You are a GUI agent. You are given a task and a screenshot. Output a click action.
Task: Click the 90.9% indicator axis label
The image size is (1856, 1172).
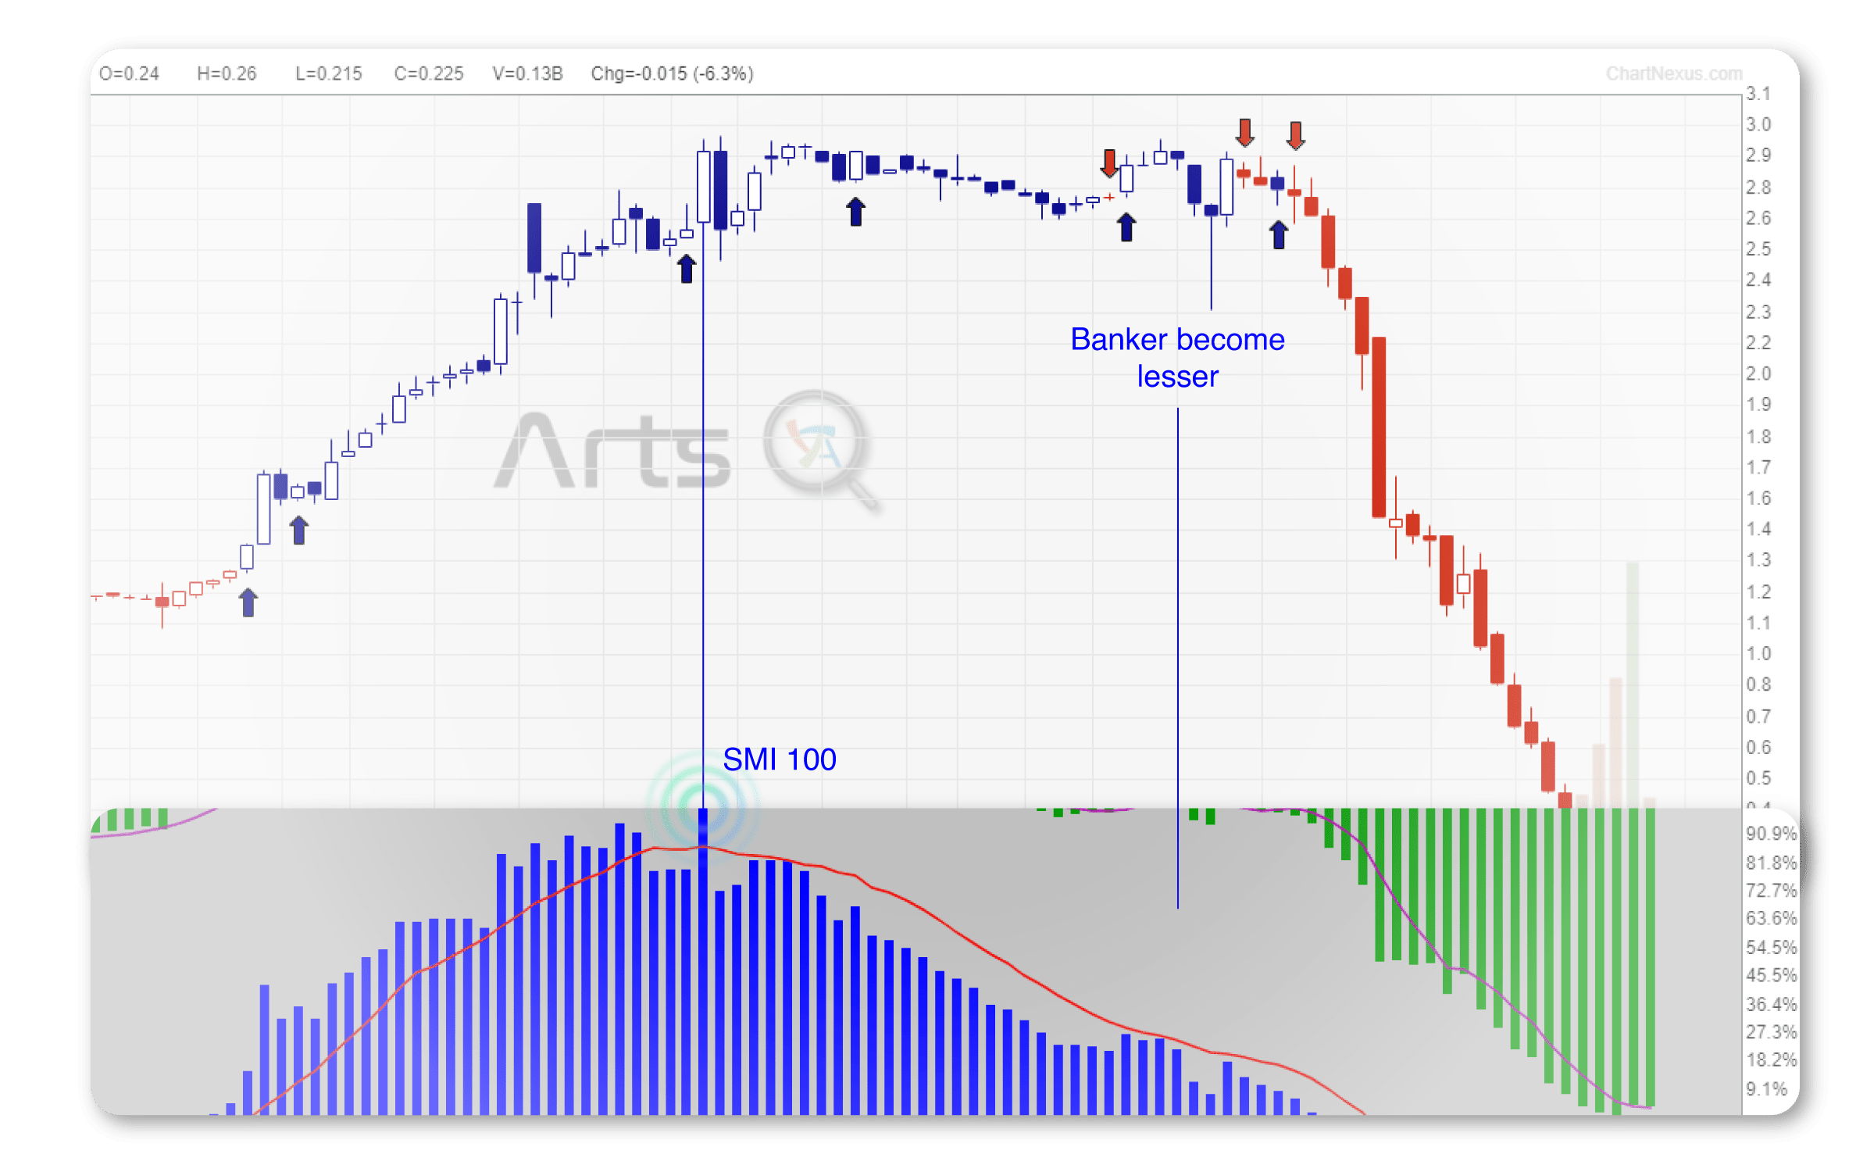[1771, 834]
